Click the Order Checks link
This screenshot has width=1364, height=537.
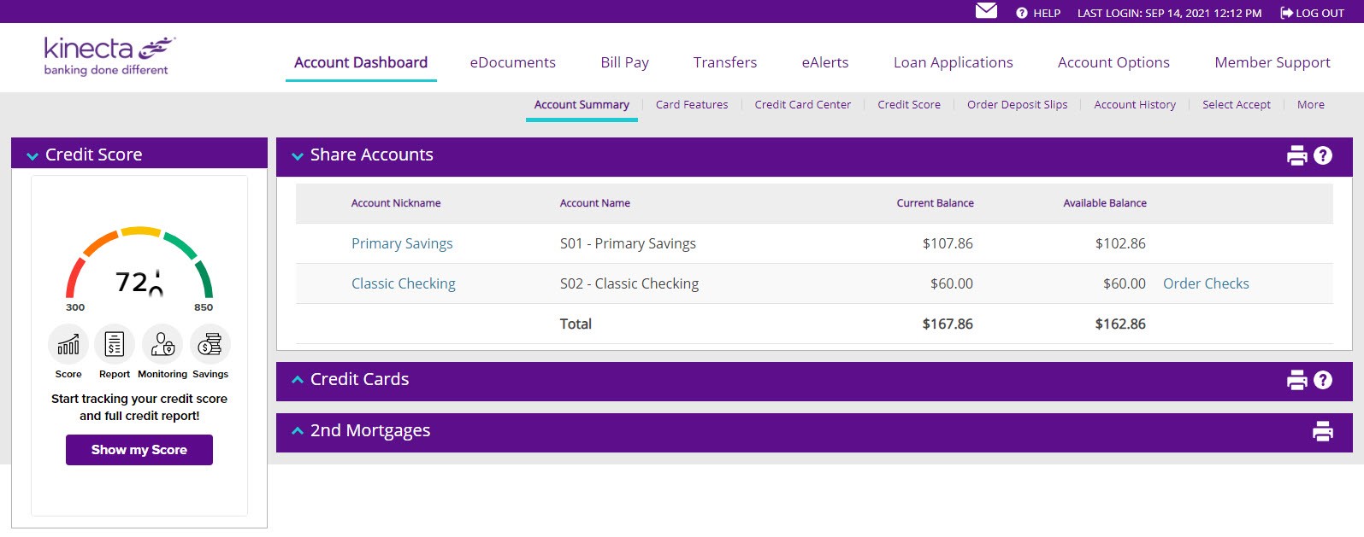pyautogui.click(x=1205, y=283)
